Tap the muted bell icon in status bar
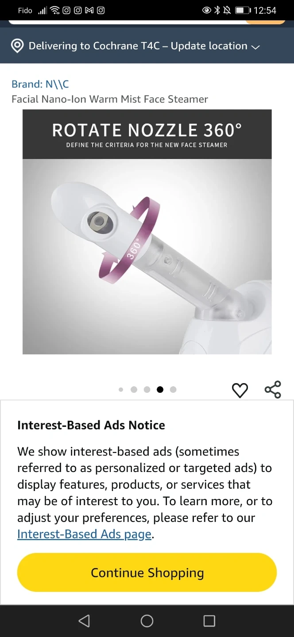Image resolution: width=294 pixels, height=637 pixels. [x=227, y=10]
